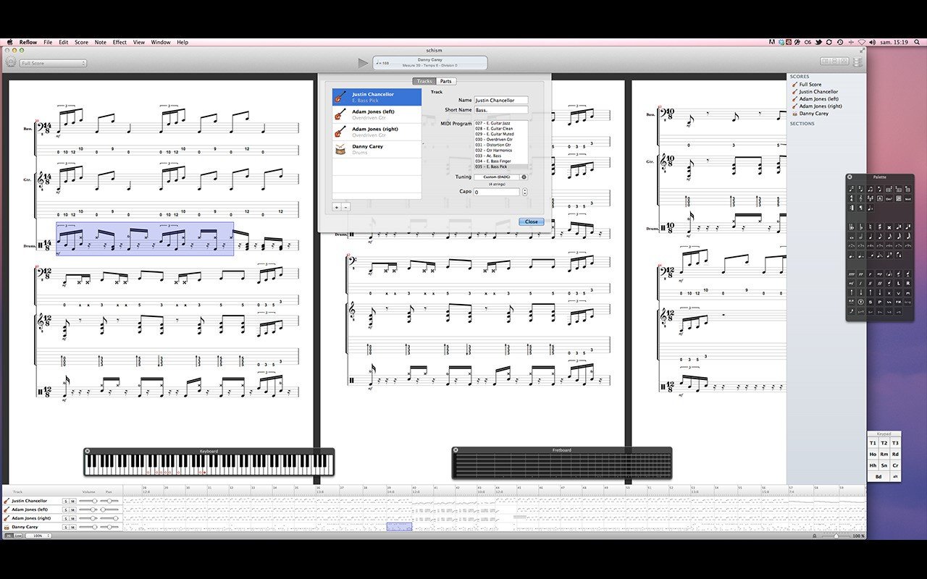Mute the Adam Jones (right) track
The height and width of the screenshot is (579, 927).
[x=73, y=518]
